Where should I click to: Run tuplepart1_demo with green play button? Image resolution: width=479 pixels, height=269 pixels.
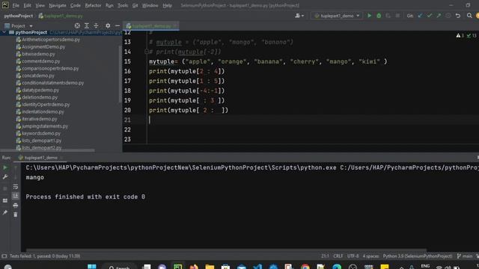(369, 16)
